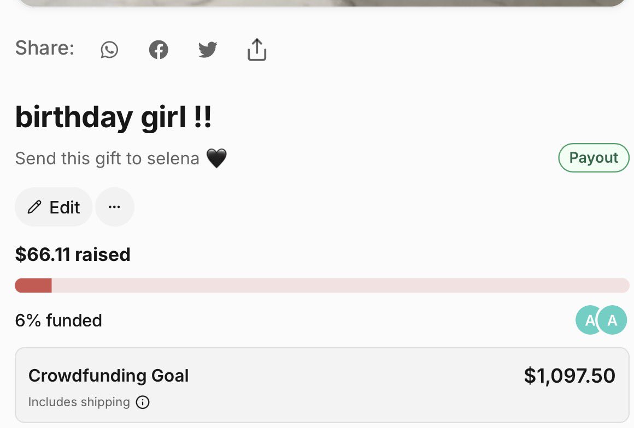Click the birthday girl !! title
Screen dimensions: 634x428
click(113, 117)
